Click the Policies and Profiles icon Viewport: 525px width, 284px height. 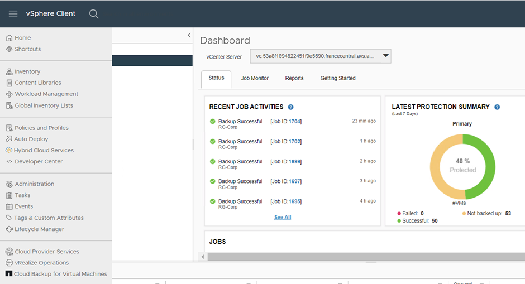click(x=9, y=128)
